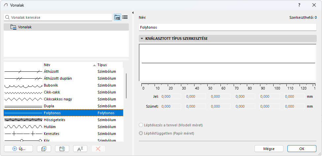
Task: Select the Cikkcakkos nagy line type
Action: [x=64, y=99]
